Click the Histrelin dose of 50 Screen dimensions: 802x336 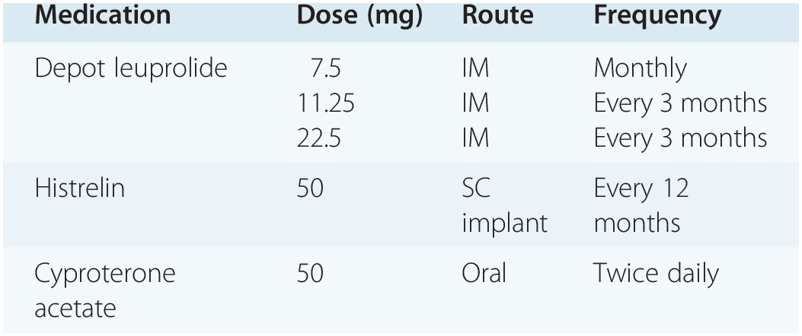pos(311,189)
